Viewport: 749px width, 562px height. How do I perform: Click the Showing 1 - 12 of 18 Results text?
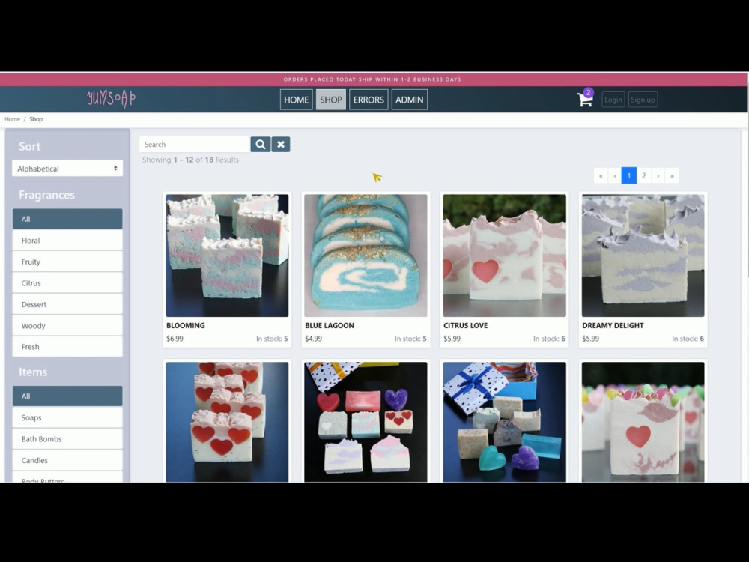tap(190, 160)
